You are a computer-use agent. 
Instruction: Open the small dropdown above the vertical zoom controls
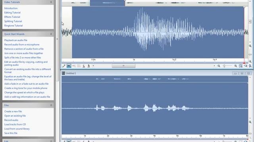coord(250,42)
